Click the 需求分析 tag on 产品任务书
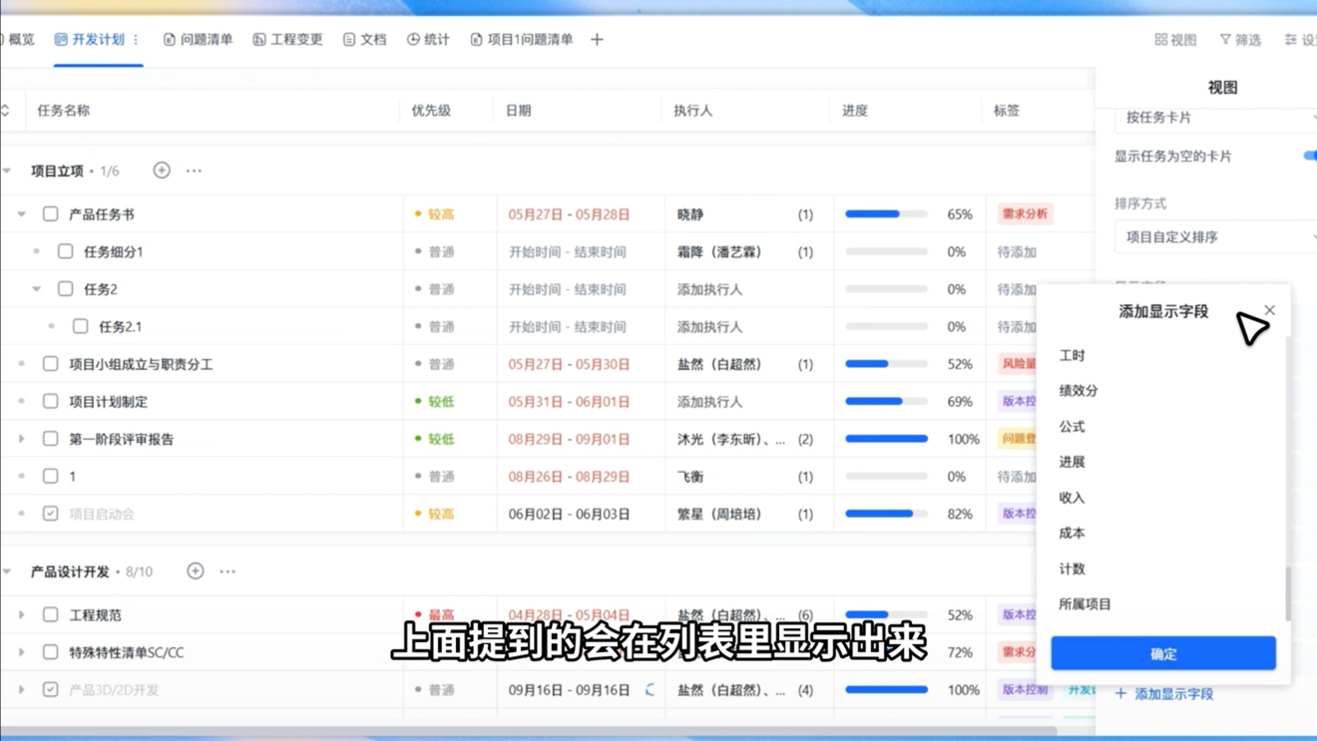 pyautogui.click(x=1025, y=214)
